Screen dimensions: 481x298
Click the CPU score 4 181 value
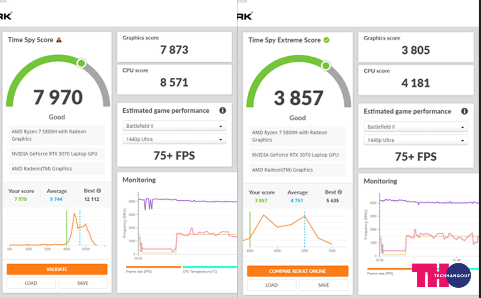coord(415,83)
